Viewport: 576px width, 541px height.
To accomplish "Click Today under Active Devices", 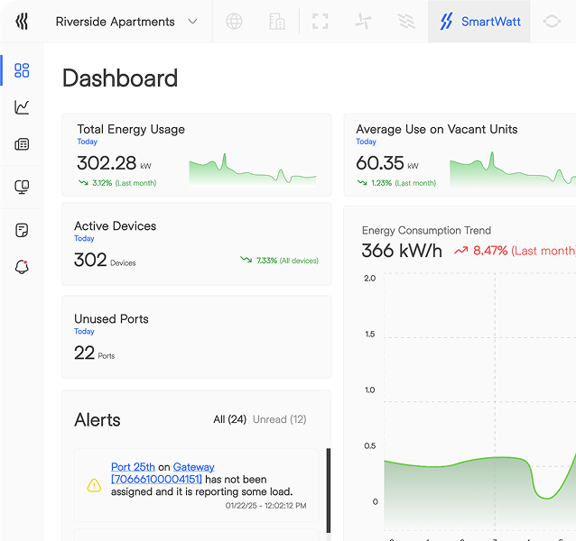I will click(x=84, y=238).
